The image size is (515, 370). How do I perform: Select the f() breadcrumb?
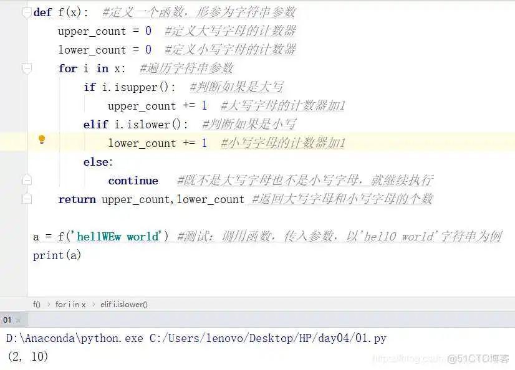(36, 305)
